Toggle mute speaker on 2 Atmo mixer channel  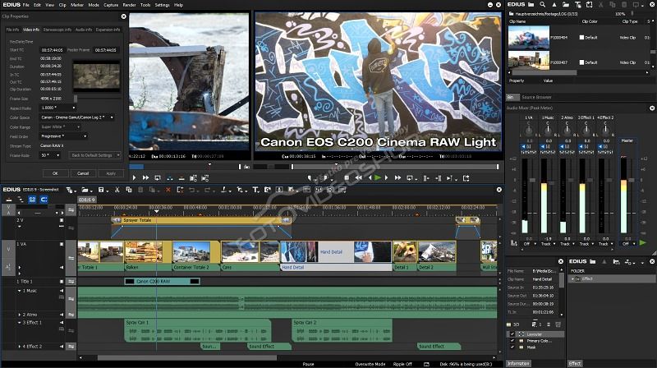pyautogui.click(x=562, y=147)
